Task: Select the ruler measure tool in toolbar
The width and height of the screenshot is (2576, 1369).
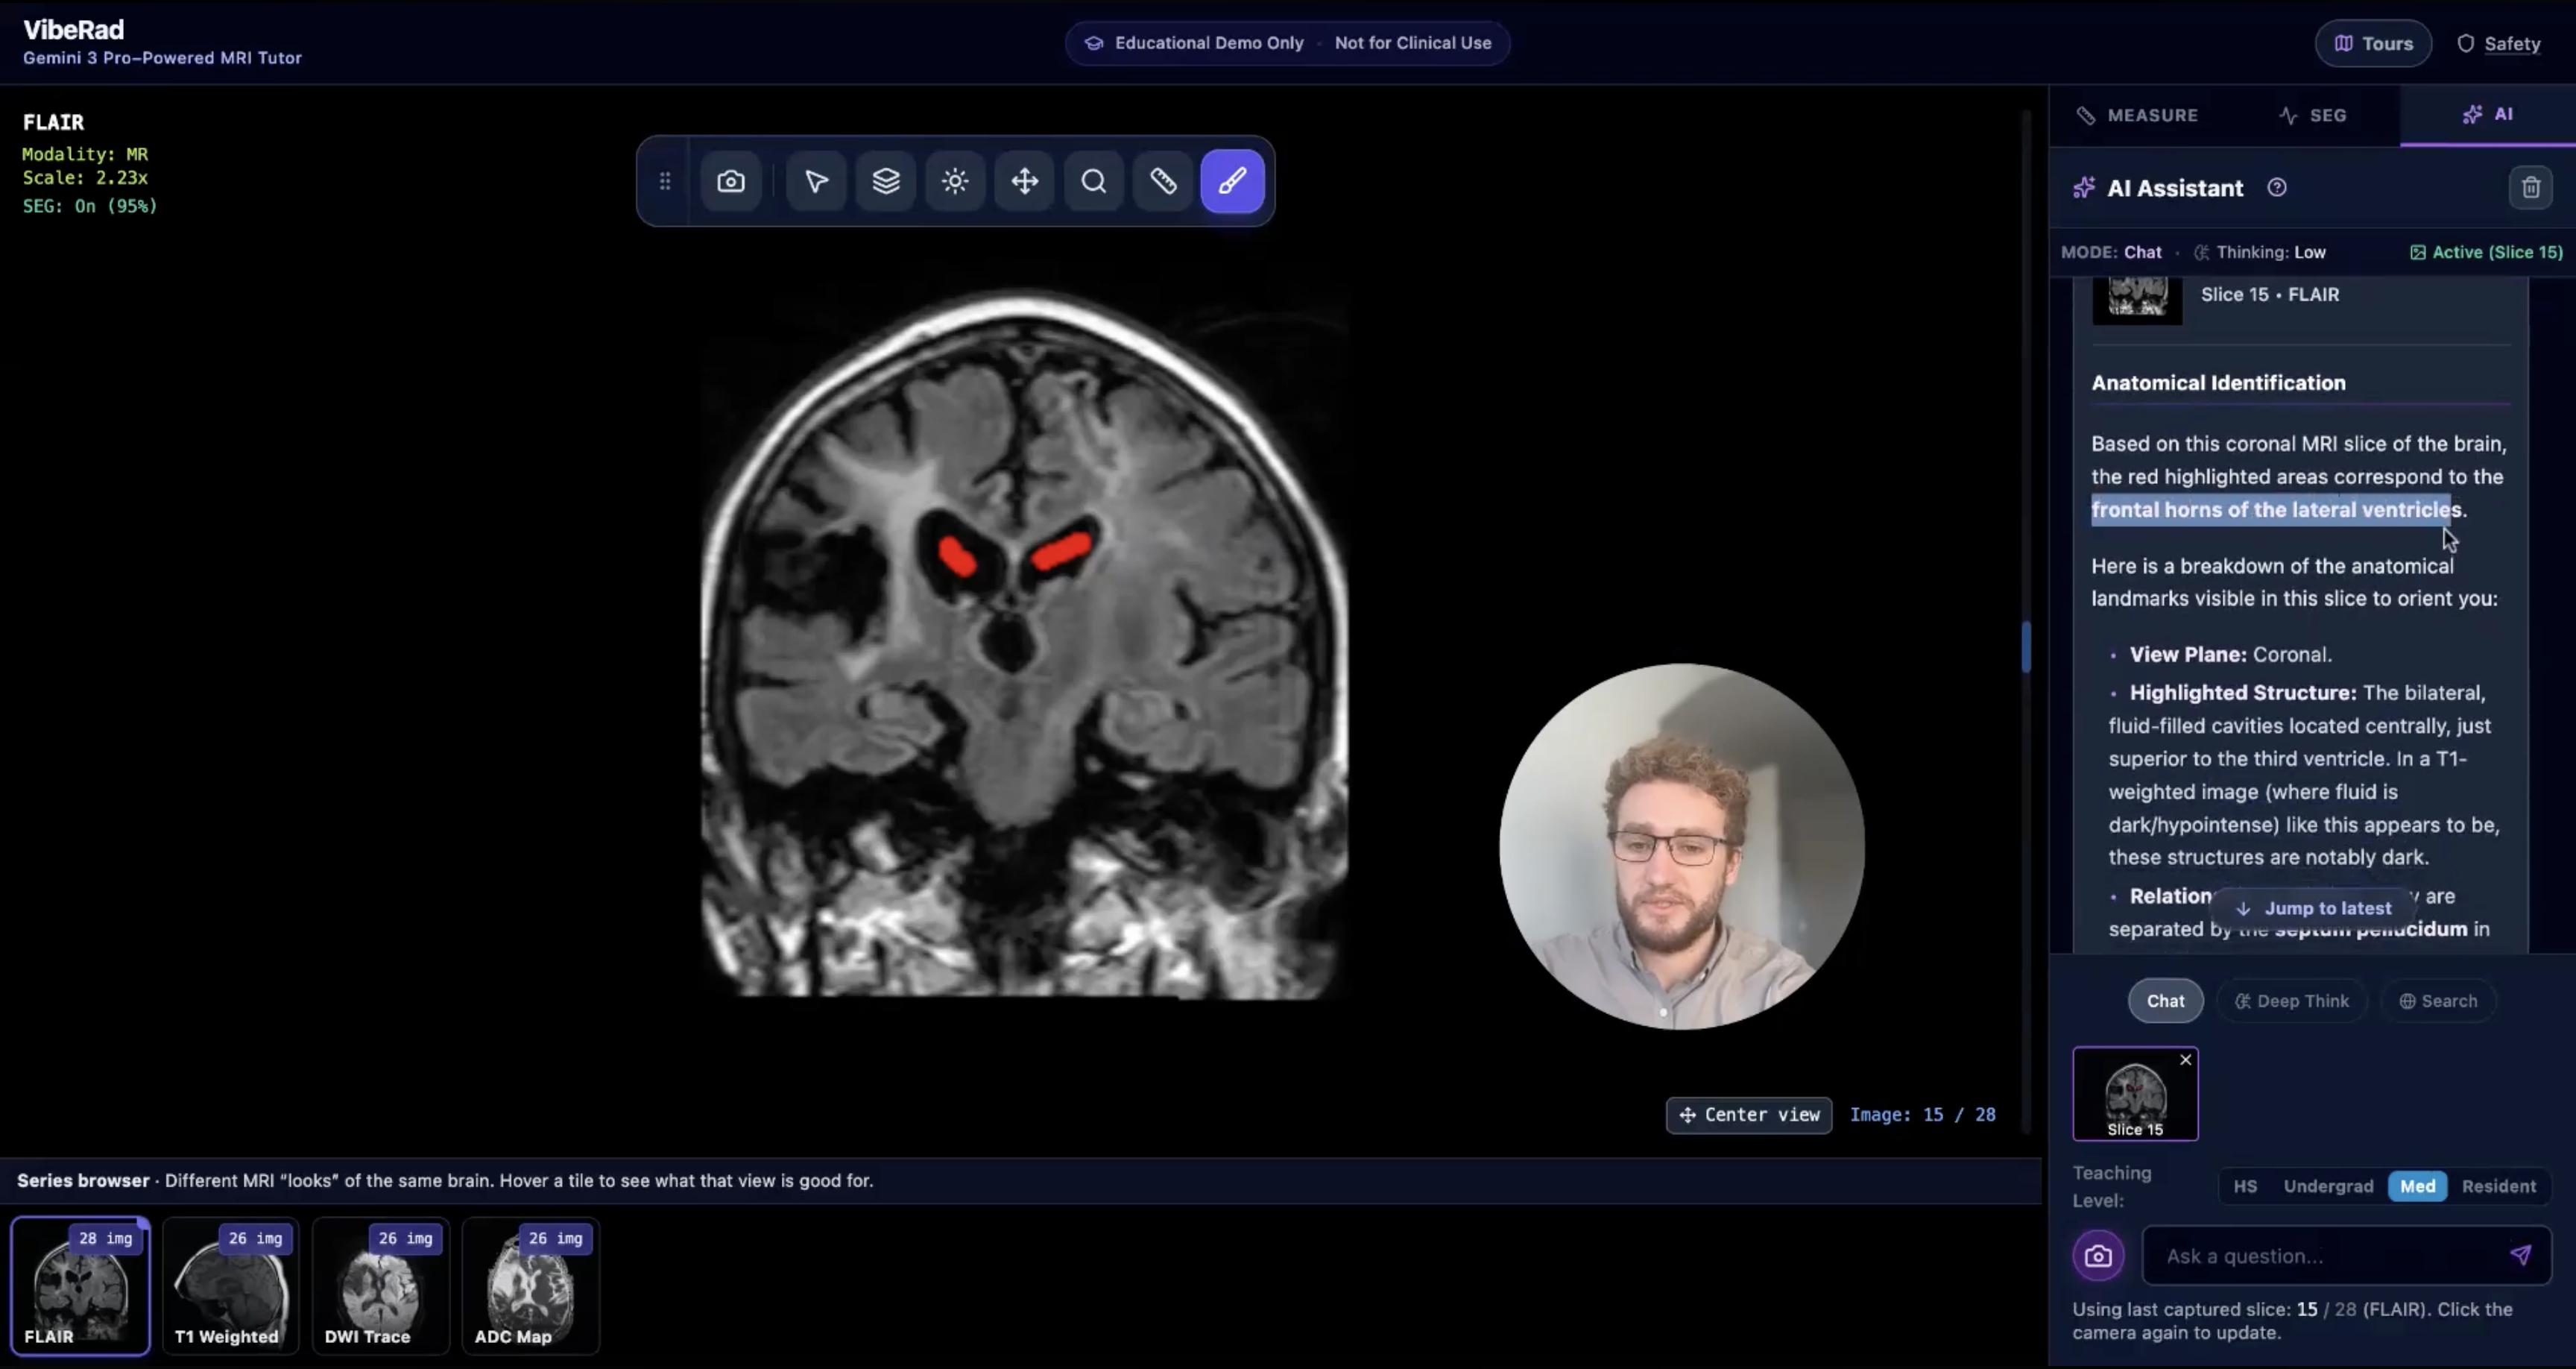Action: click(1163, 181)
